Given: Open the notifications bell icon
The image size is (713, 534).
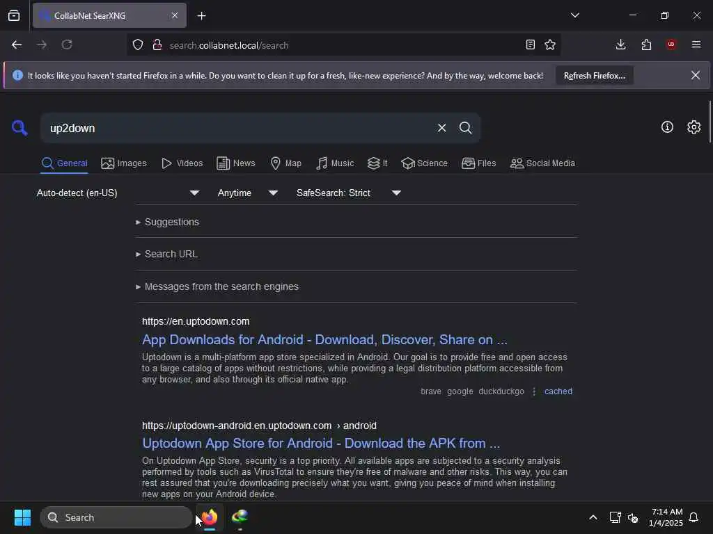Looking at the screenshot, I should click(x=694, y=517).
